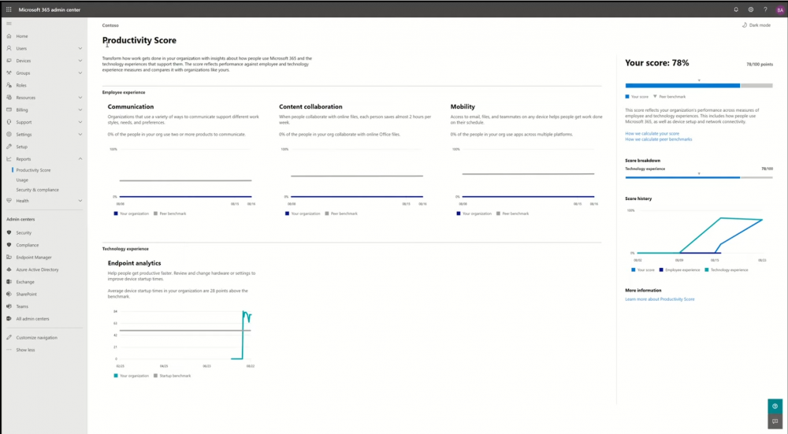Open settings gear in top bar
788x434 pixels.
click(751, 9)
